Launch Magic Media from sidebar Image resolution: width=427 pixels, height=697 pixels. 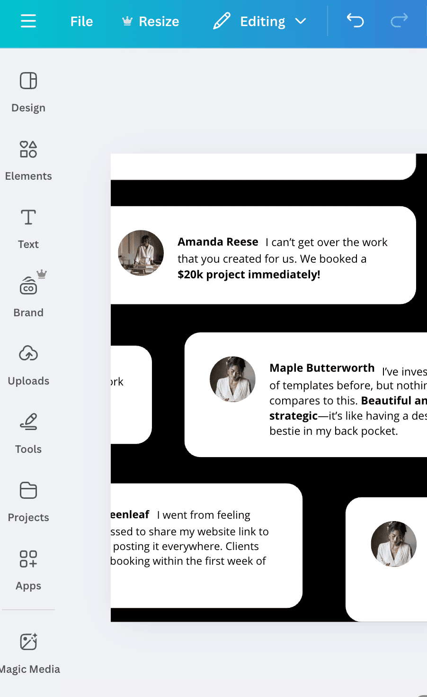pyautogui.click(x=28, y=652)
